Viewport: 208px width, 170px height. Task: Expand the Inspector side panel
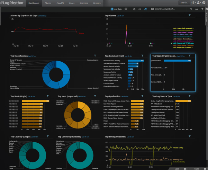coord(206,17)
